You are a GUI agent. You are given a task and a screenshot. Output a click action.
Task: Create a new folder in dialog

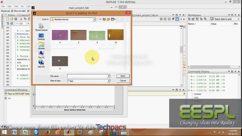[109, 19]
